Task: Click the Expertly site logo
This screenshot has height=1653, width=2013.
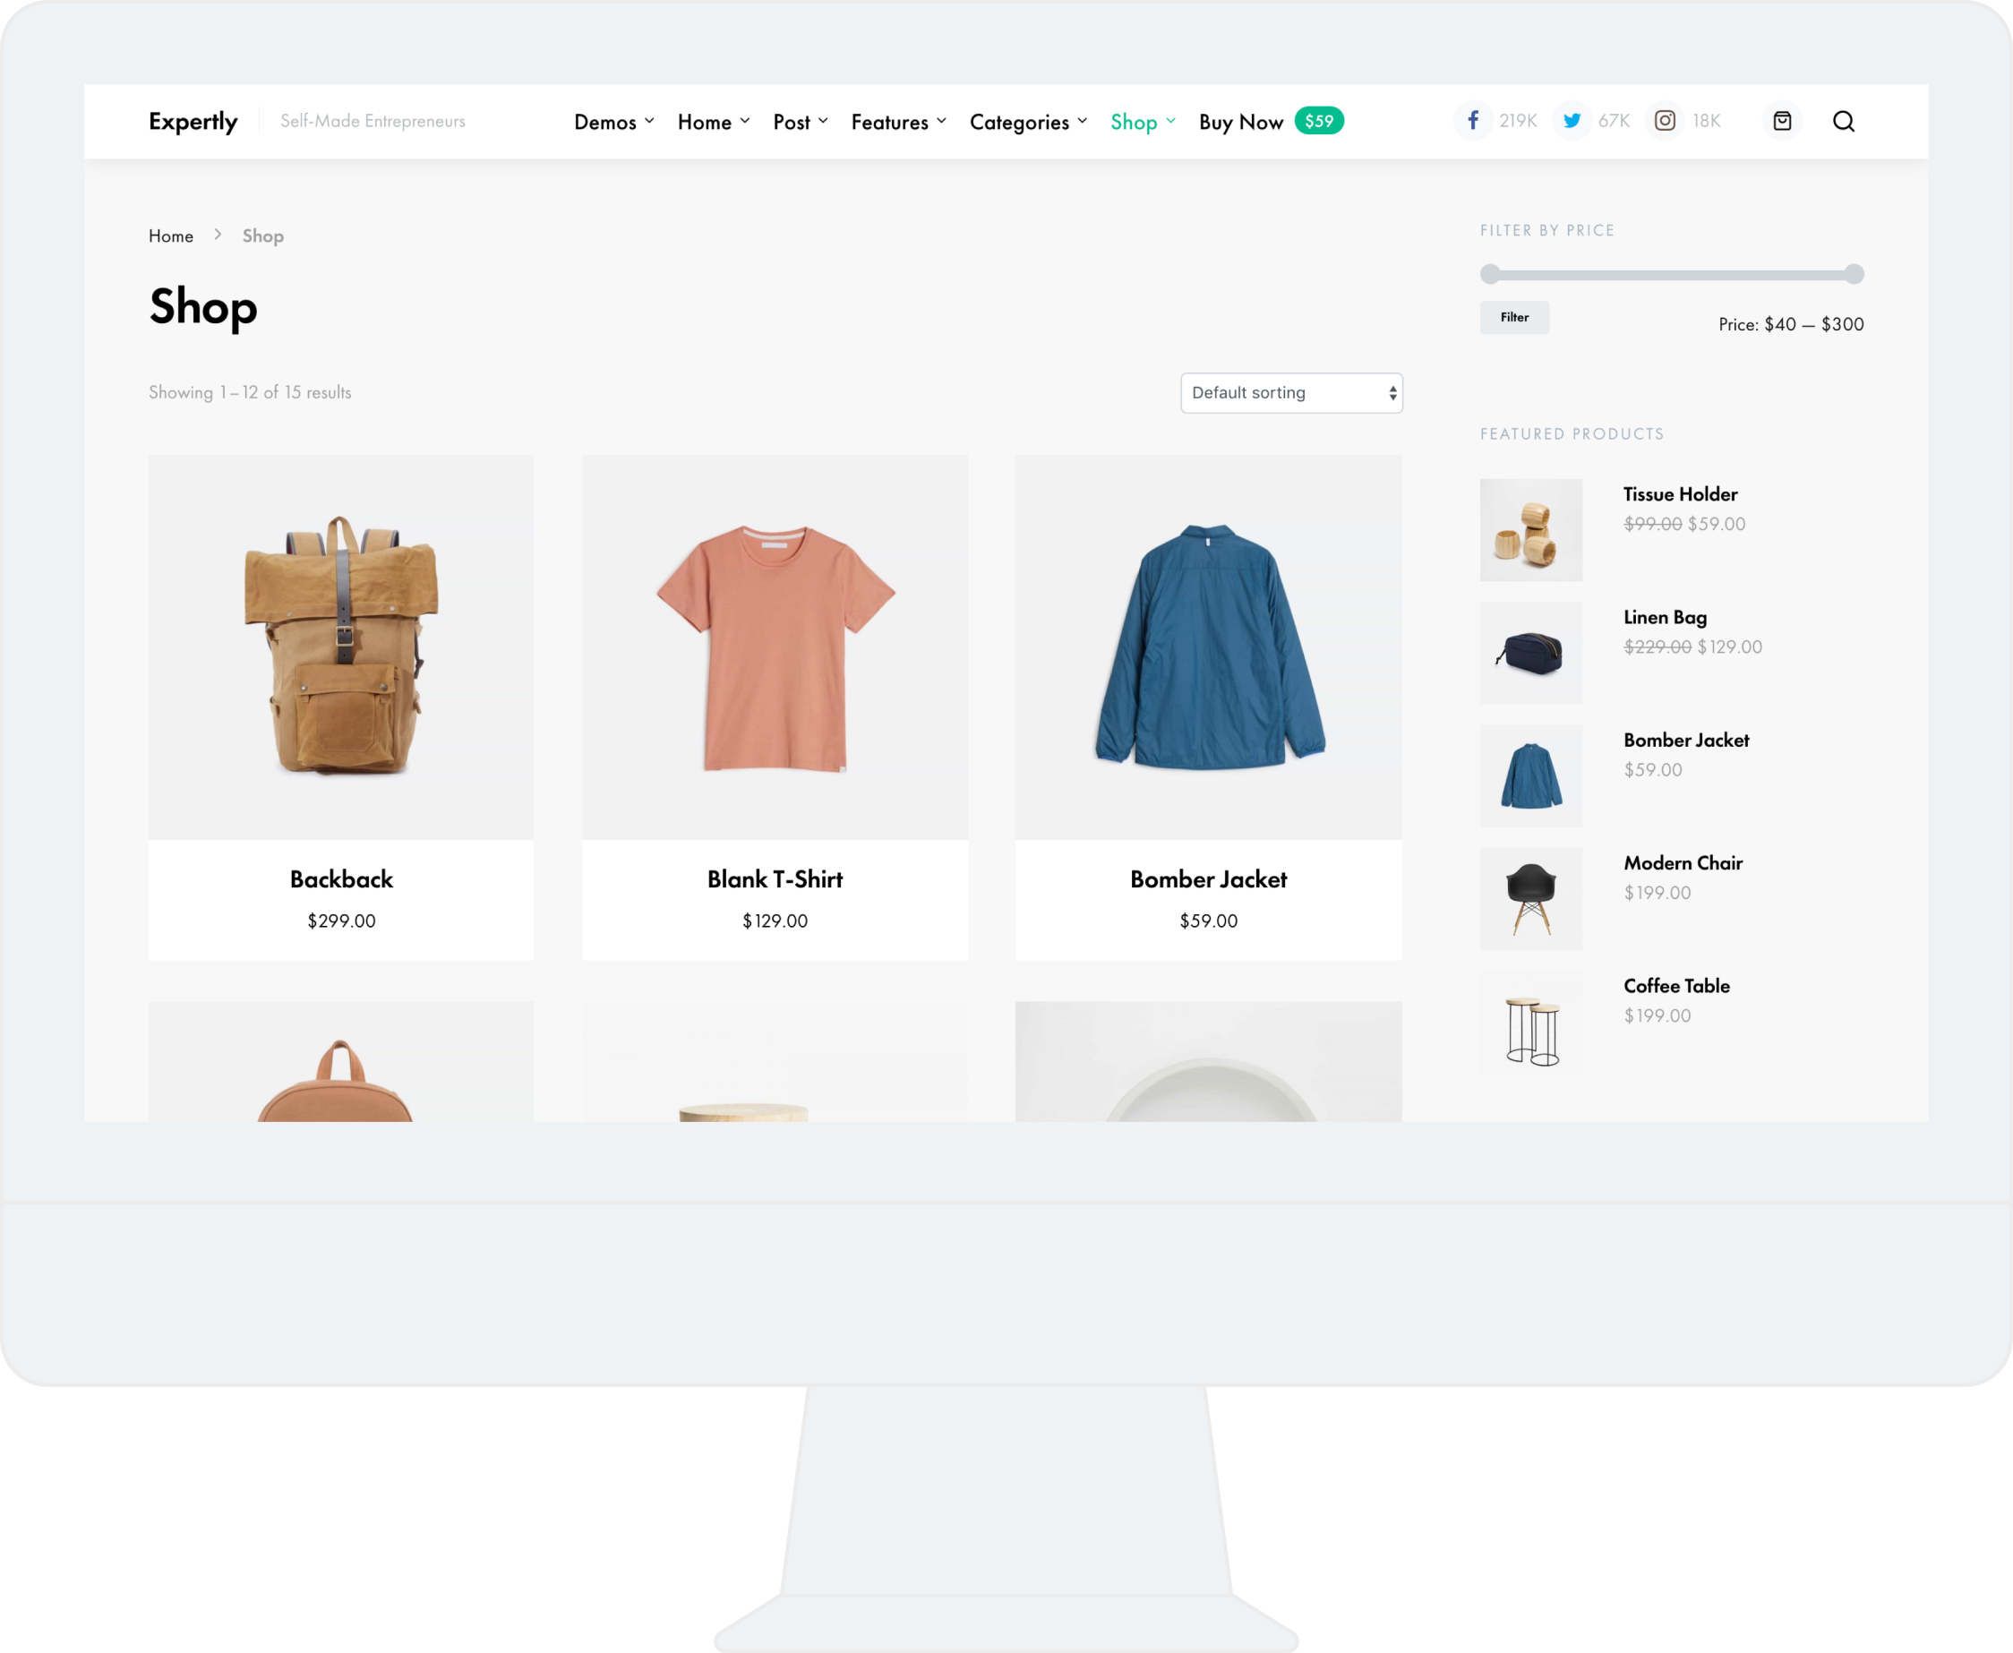Action: [193, 121]
